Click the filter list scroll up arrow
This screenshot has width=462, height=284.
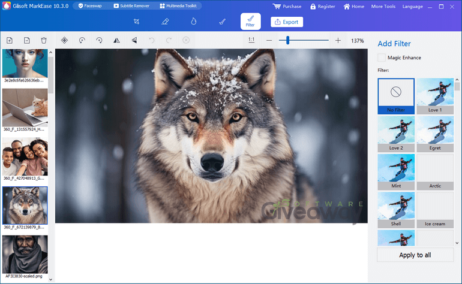tap(457, 80)
